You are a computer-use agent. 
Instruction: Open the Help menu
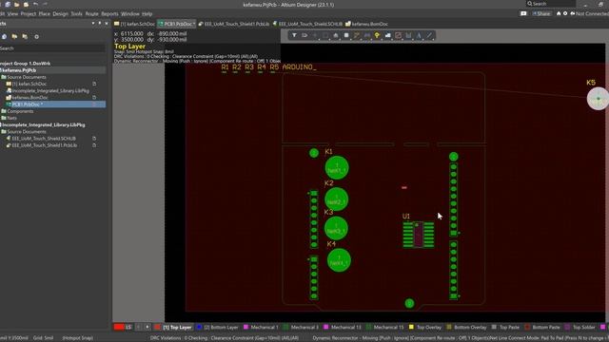click(x=147, y=14)
